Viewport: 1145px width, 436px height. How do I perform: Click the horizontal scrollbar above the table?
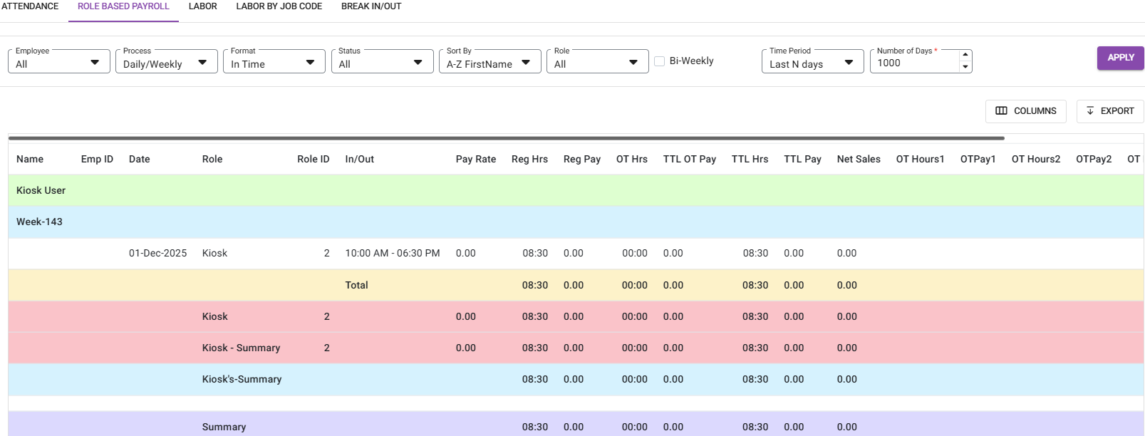(x=506, y=138)
